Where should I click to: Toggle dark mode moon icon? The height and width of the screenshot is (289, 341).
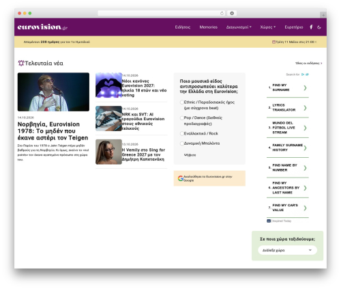tap(319, 27)
